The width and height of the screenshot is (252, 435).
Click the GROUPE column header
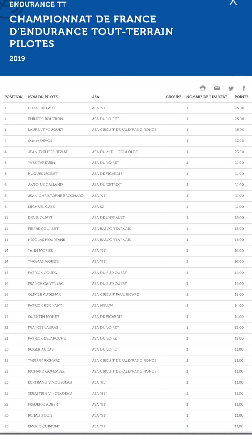[x=173, y=97]
